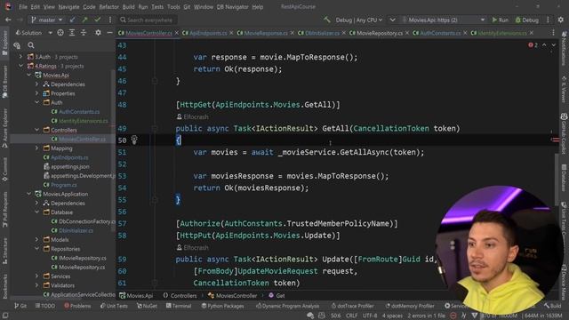Open the dotTrace Profiler tool window
Image resolution: width=569 pixels, height=320 pixels.
352,306
